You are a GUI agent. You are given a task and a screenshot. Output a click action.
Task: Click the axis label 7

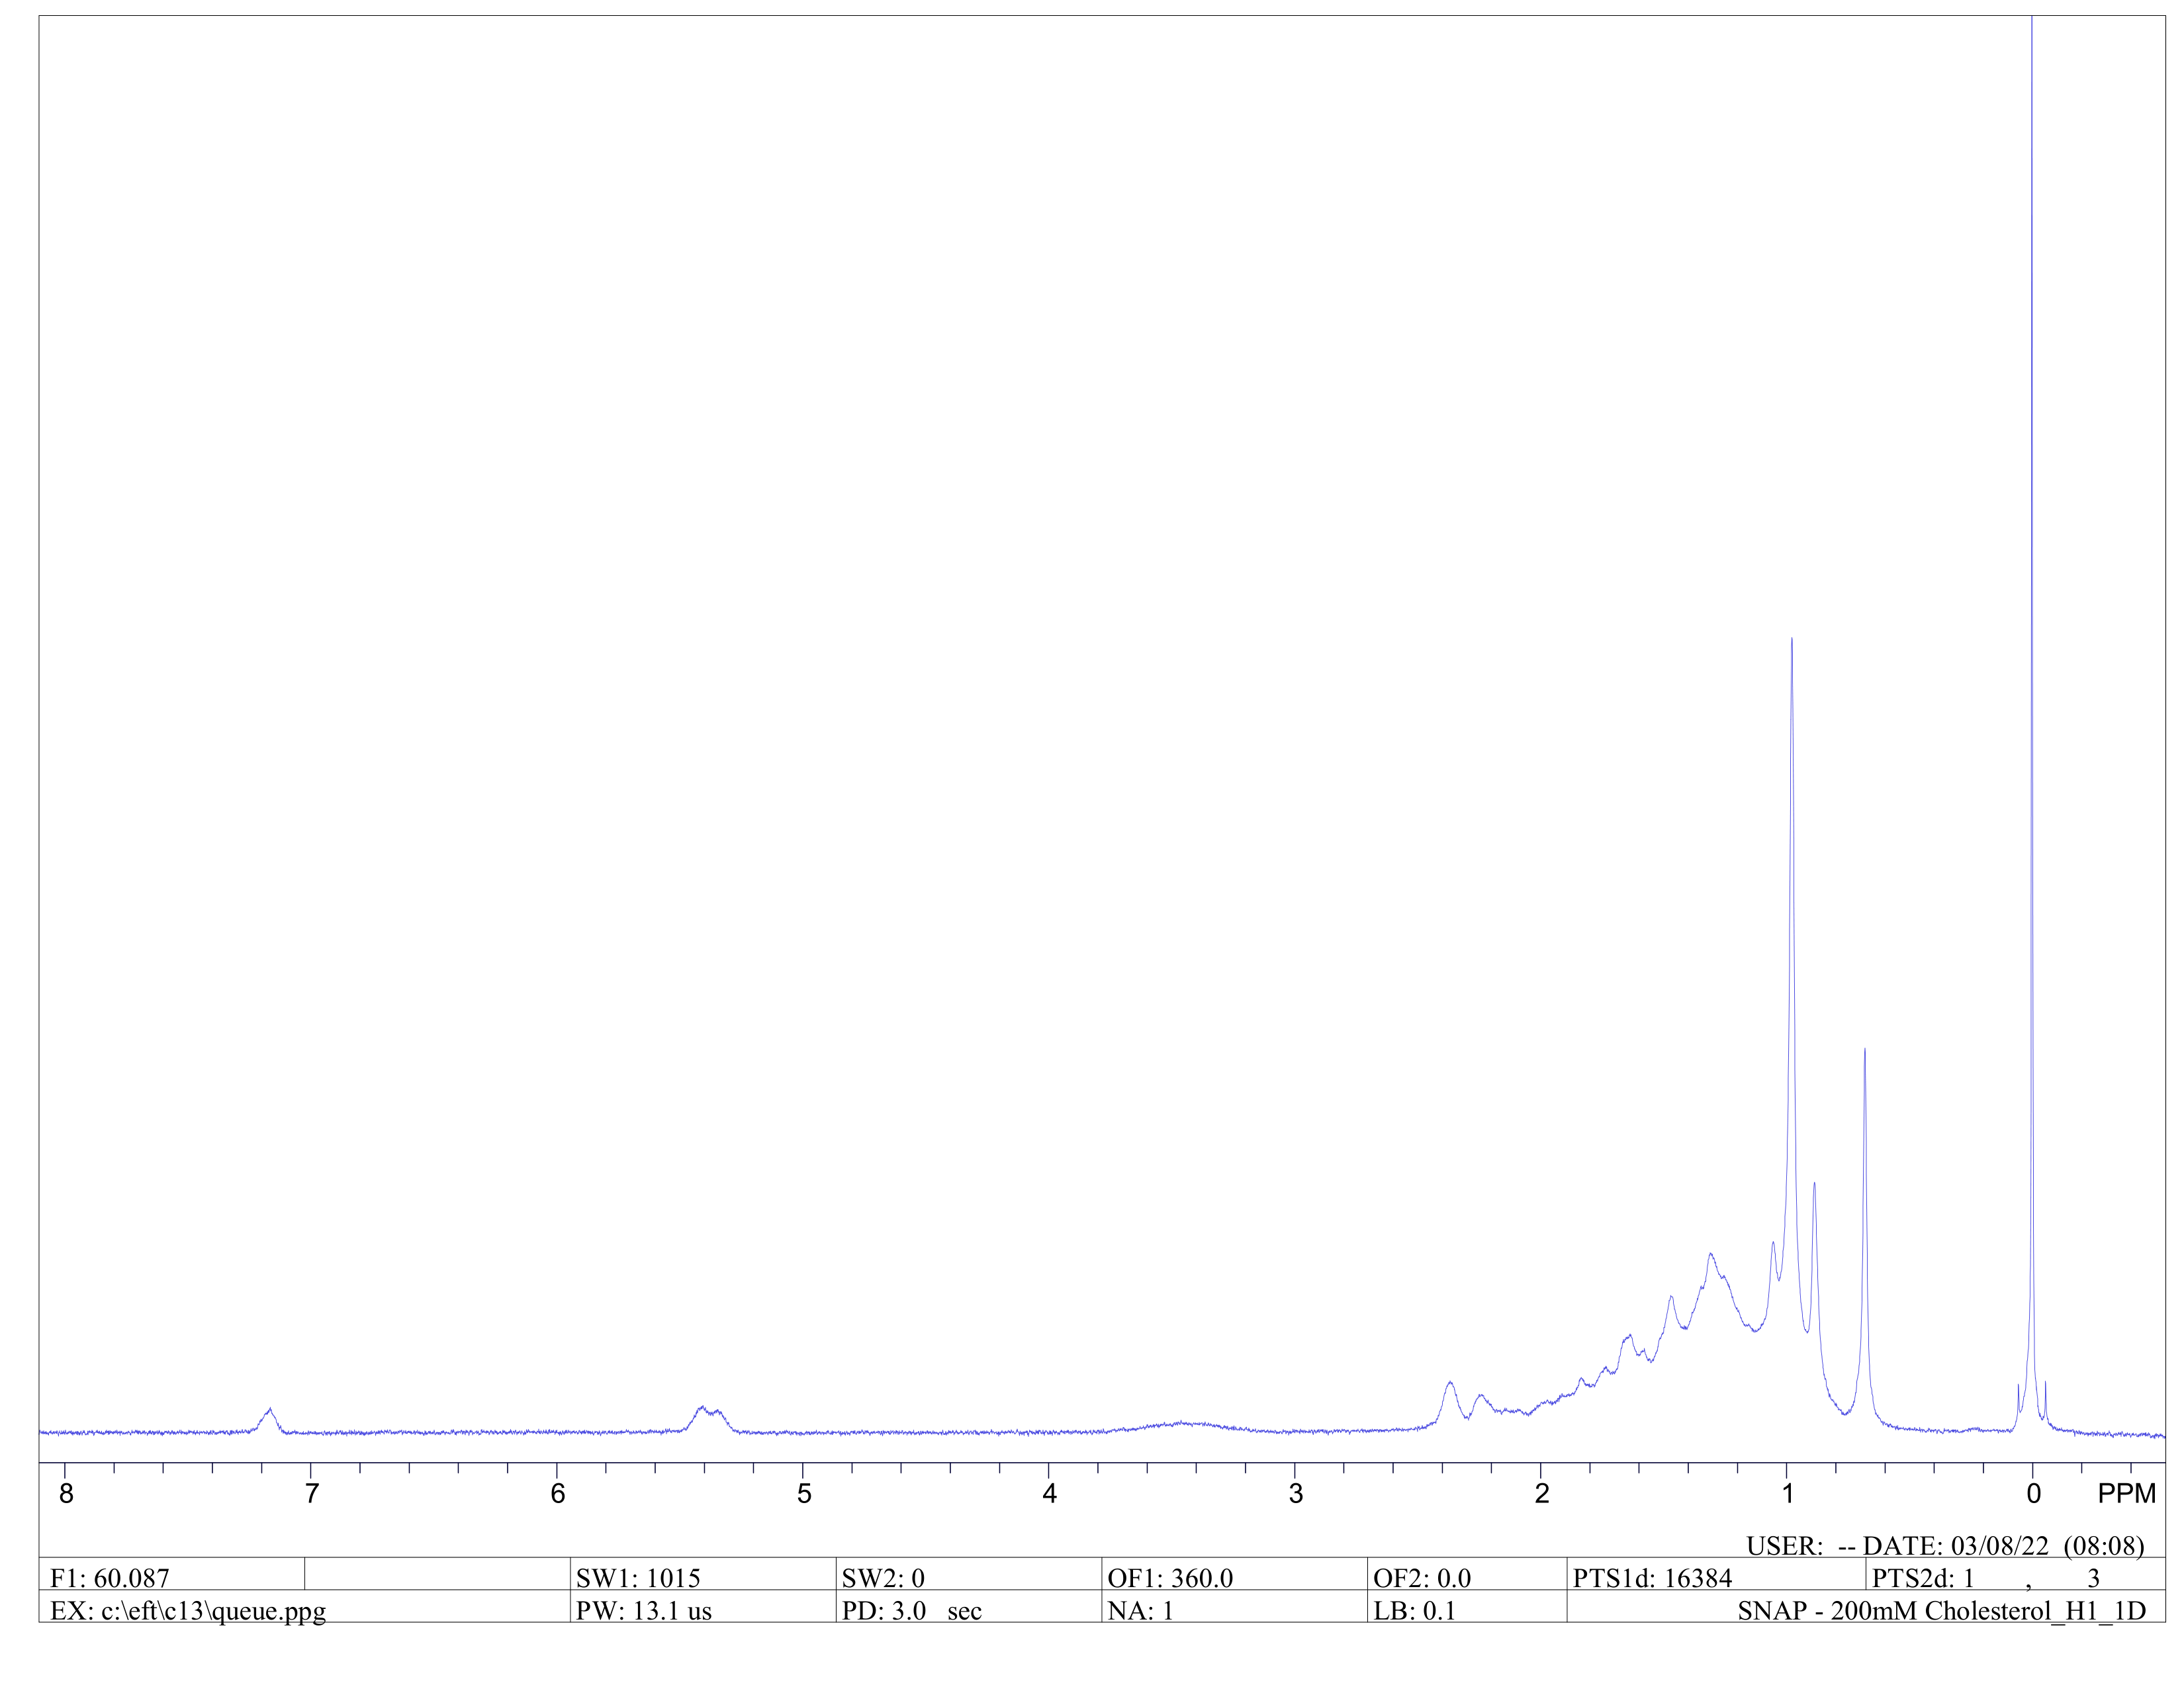tap(312, 1493)
